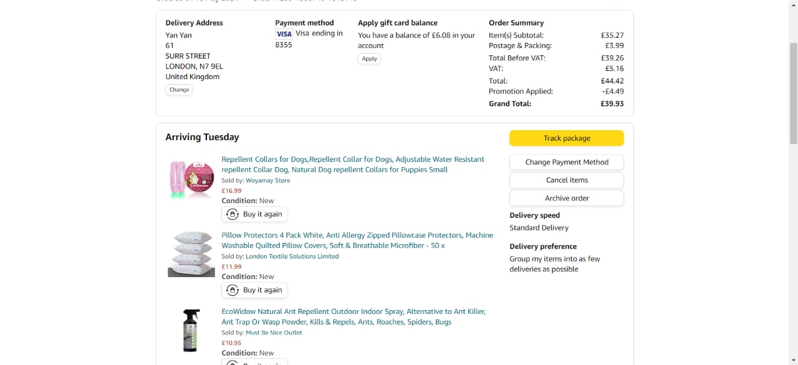Visit London Textile Solutions Limited seller page
Image resolution: width=798 pixels, height=365 pixels.
(292, 257)
